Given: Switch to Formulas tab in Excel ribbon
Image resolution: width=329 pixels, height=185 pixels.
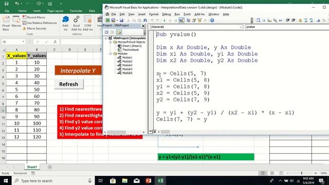Looking at the screenshot, I should coord(76,11).
